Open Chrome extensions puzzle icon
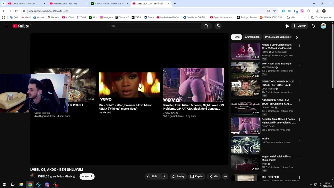The image size is (334, 188). 308,11
